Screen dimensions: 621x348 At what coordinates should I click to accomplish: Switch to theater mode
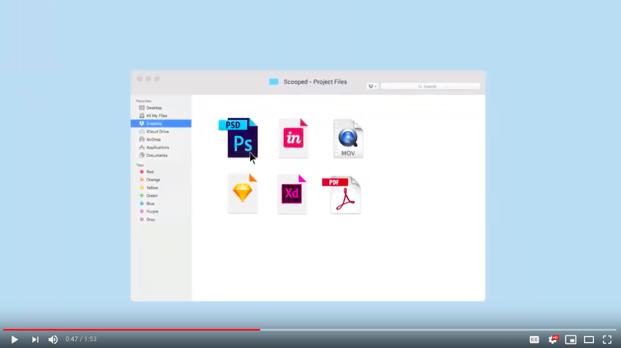click(x=589, y=339)
